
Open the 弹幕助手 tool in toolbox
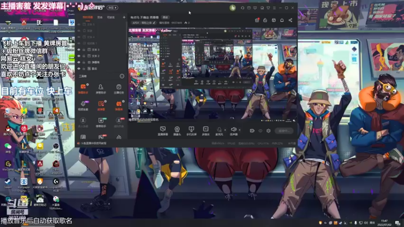(x=83, y=89)
